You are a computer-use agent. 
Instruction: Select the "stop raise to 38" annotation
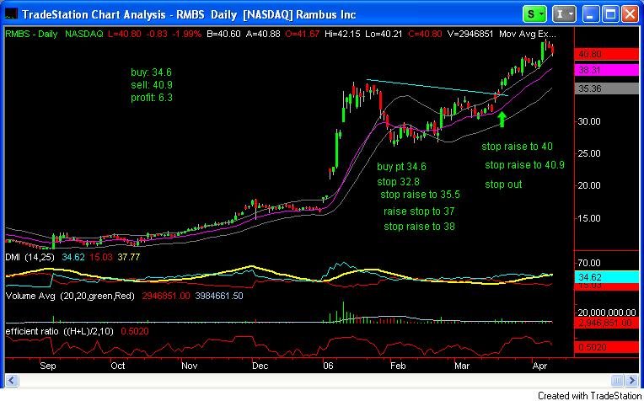419,226
